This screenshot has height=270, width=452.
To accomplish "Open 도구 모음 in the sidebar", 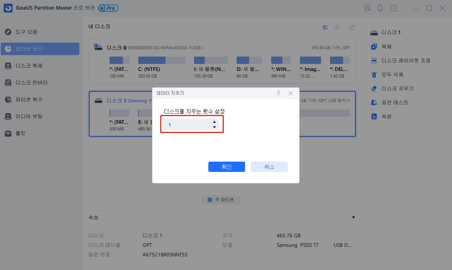I will (x=26, y=32).
